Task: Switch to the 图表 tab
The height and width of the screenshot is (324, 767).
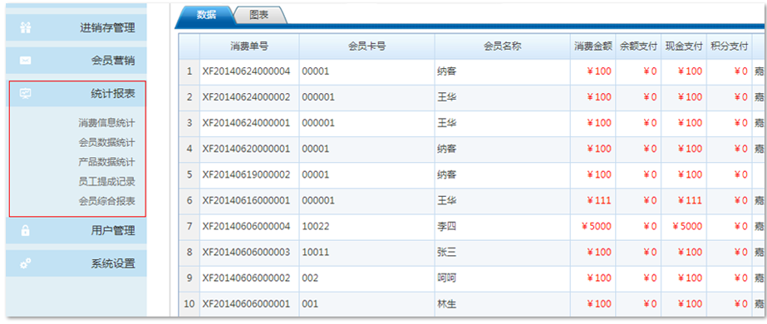Action: [x=258, y=15]
